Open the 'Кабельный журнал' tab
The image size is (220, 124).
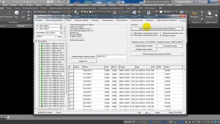click(81, 20)
